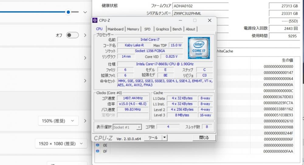Image resolution: width=304 pixels, height=165 pixels.
Task: Switch to the SPD tab
Action: 147,29
